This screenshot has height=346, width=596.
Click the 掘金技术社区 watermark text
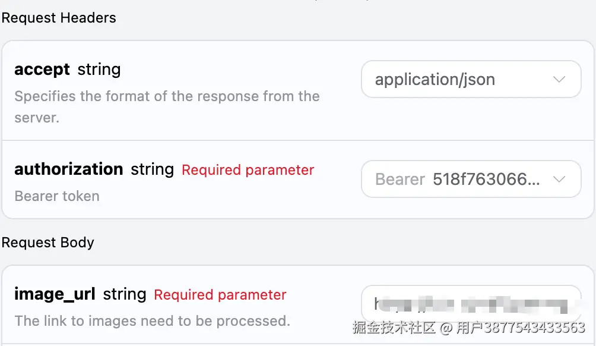(394, 328)
